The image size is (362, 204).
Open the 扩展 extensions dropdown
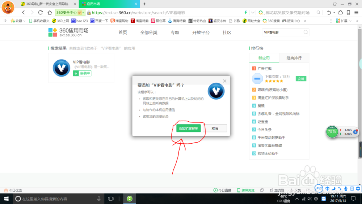pyautogui.click(x=344, y=21)
